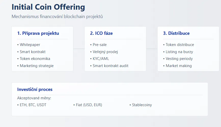Click the subtitle Mechanismus financování blockchain projektů

pos(57,17)
